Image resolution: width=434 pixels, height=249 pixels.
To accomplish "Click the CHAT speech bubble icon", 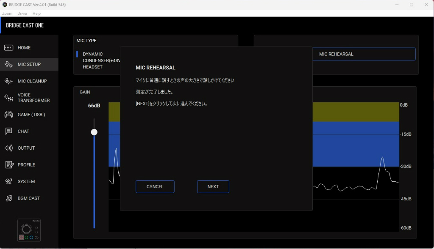I will coord(8,131).
